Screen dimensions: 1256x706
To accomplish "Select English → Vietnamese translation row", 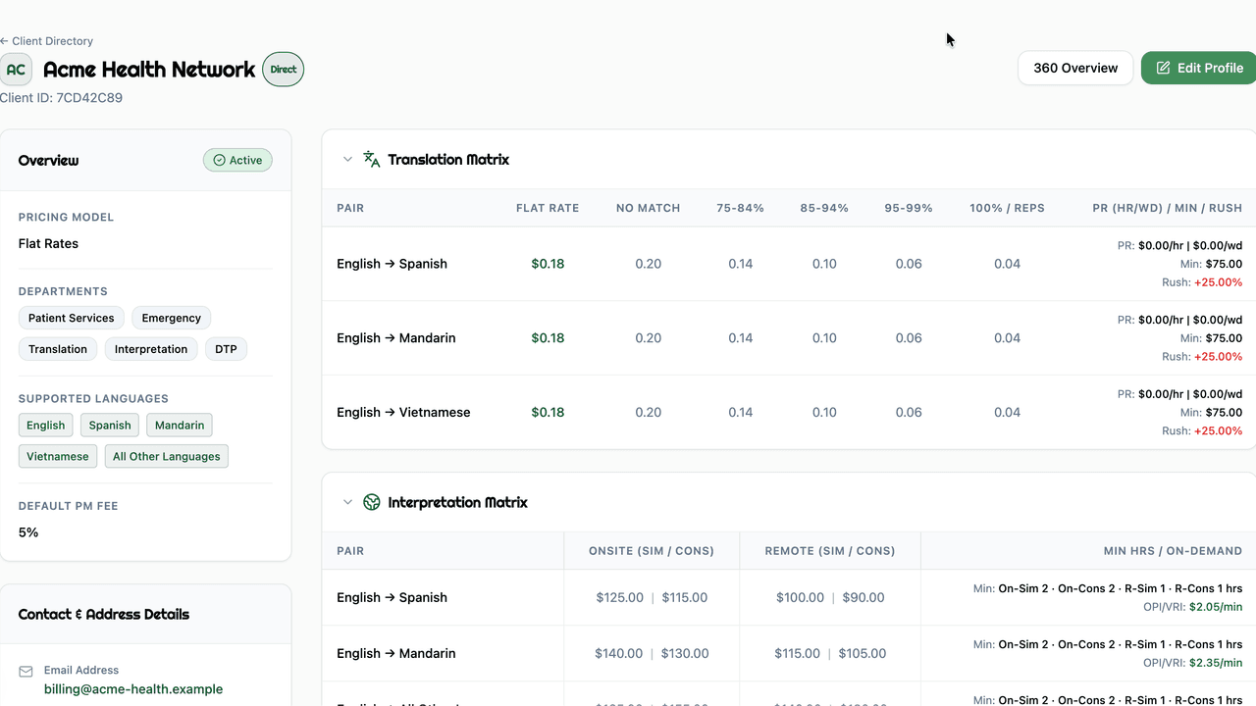I will click(x=789, y=413).
